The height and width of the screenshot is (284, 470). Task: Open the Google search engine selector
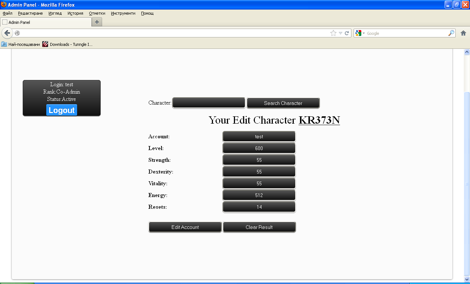pyautogui.click(x=360, y=33)
